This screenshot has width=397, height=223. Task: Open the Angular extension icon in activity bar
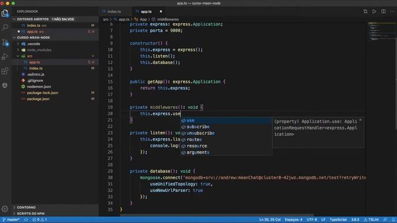pyautogui.click(x=5, y=85)
